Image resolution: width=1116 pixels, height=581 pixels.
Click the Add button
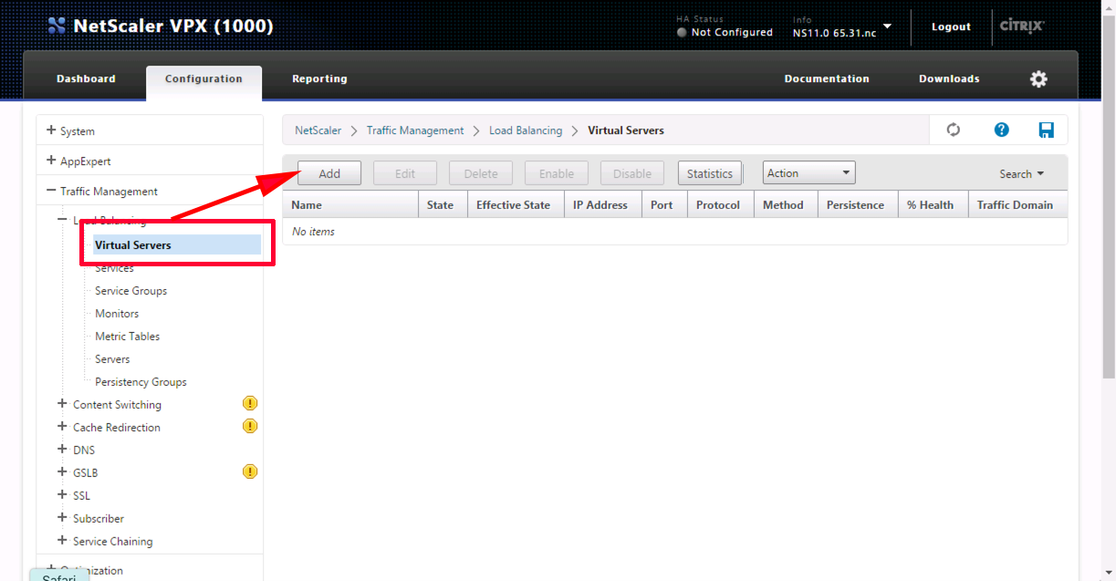pos(329,173)
